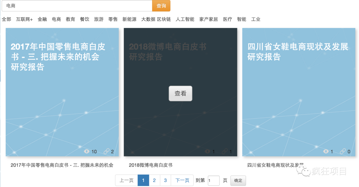
Task: Select the 互联网+ category filter
Action: [x=24, y=19]
